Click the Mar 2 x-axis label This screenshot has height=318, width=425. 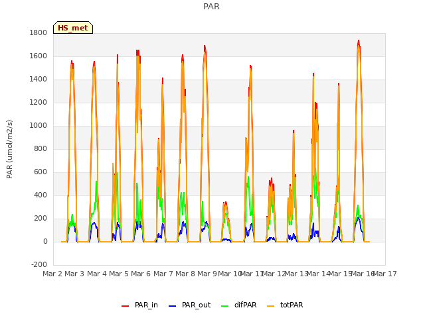click(x=52, y=274)
